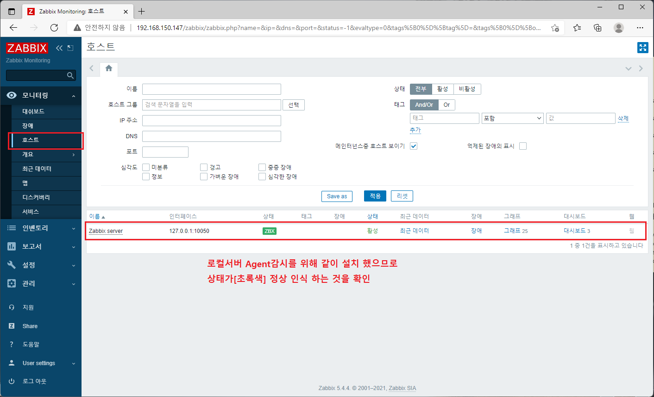Click the Zabbix SIA footer link
654x397 pixels.
coord(402,388)
